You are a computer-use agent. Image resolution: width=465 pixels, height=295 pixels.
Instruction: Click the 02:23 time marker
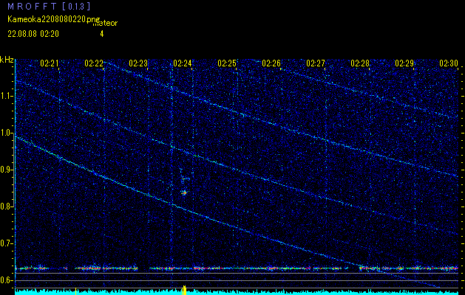pos(138,63)
